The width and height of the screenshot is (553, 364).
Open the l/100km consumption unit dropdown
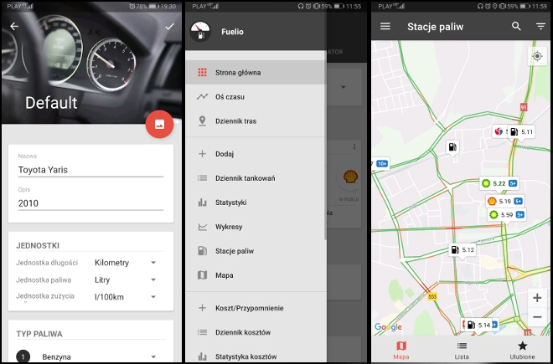(125, 297)
